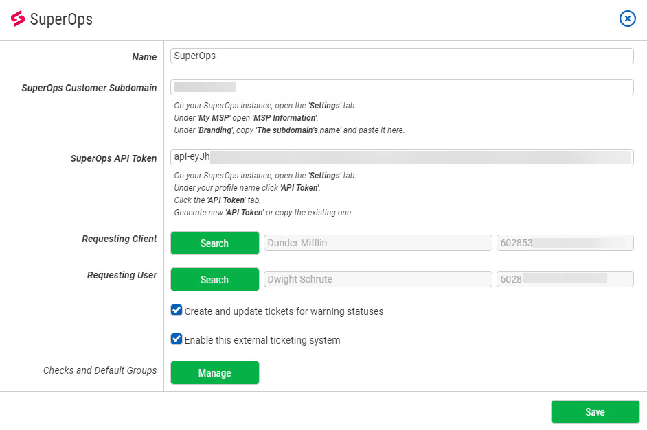Click the 'SuperOps API Token' label
Image resolution: width=647 pixels, height=430 pixels.
(x=113, y=158)
